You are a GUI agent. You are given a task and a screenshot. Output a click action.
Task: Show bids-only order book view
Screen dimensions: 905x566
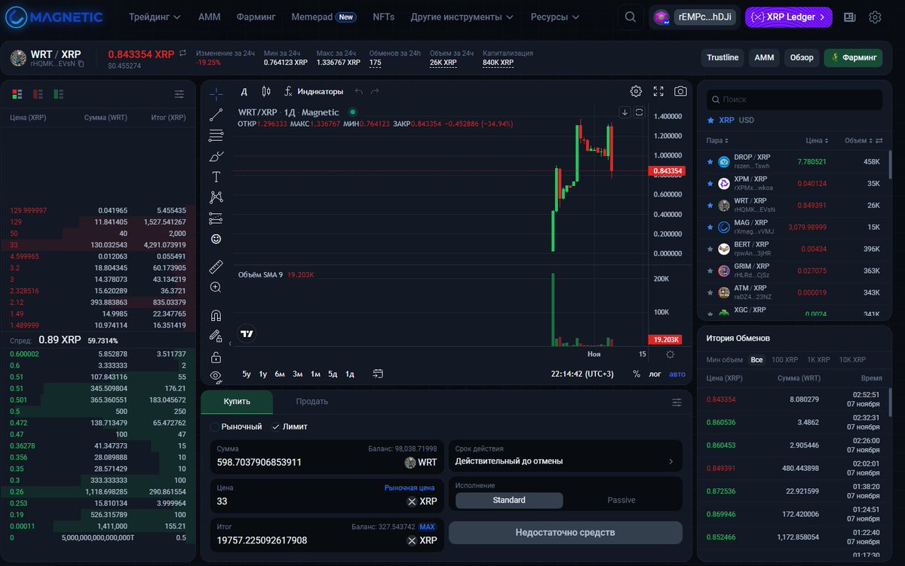pos(58,94)
